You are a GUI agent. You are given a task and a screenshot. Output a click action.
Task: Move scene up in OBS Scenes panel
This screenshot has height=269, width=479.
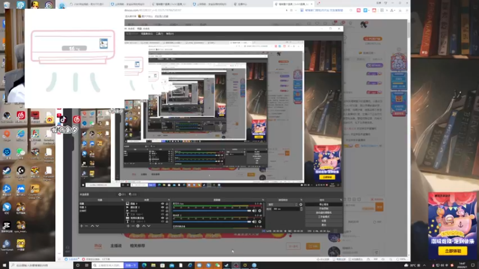pos(92,226)
